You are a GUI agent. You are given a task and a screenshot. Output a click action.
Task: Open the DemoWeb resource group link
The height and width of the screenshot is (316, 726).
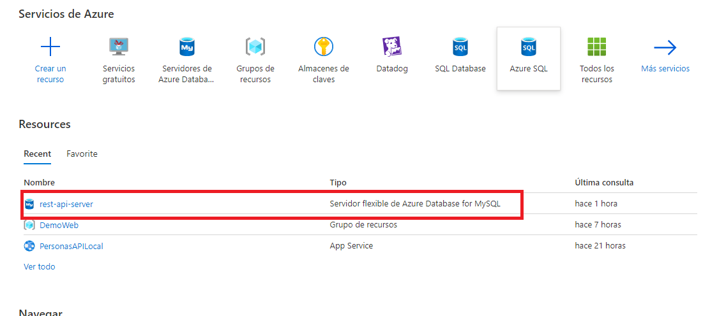(59, 226)
